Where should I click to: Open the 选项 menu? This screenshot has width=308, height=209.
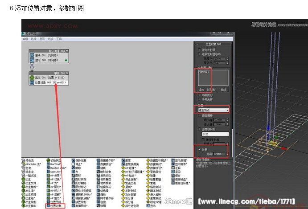tap(50, 39)
